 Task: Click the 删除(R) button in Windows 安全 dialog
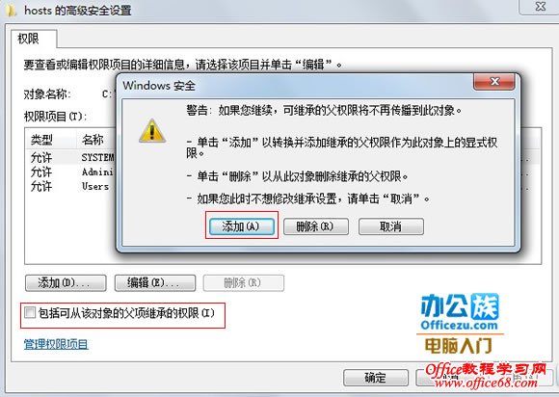tap(315, 226)
